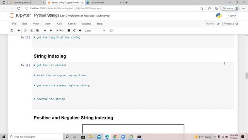The width and height of the screenshot is (248, 140).
Task: Open the Windows Start menu
Action: (4, 136)
